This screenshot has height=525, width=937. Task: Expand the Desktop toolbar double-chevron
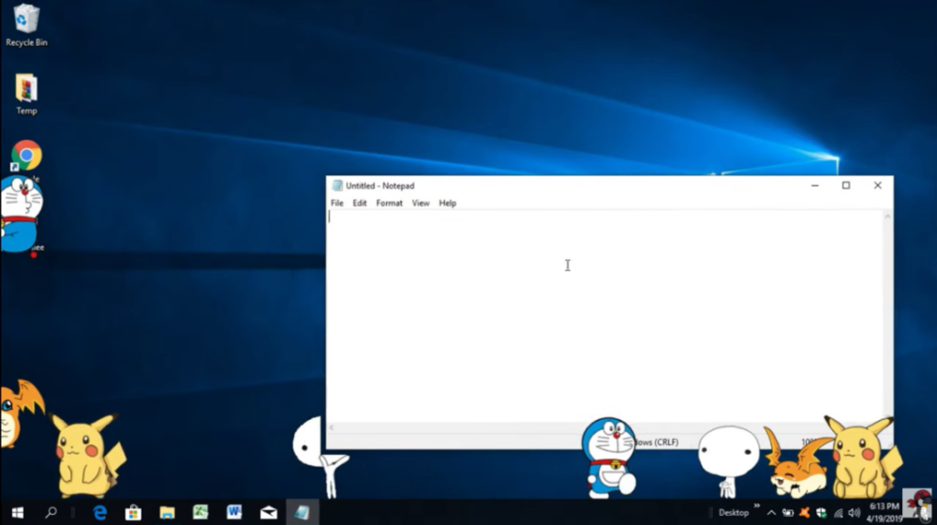coord(757,506)
